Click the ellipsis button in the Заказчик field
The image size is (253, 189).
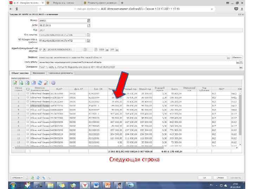228,57
